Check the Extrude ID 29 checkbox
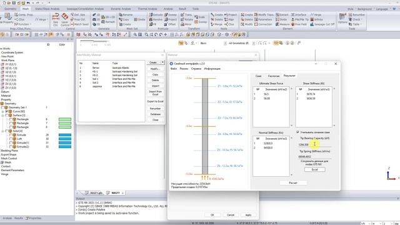 click(11, 135)
